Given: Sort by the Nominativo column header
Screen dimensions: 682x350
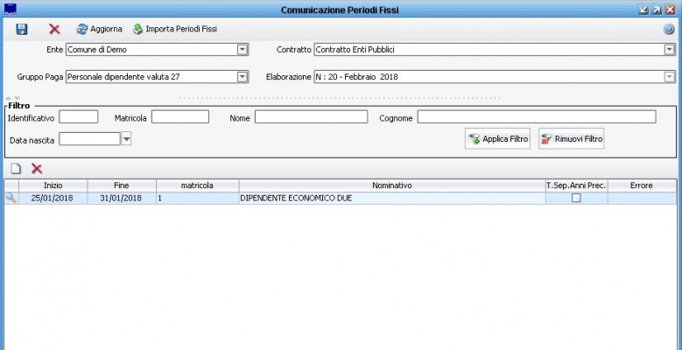Looking at the screenshot, I should coord(392,185).
